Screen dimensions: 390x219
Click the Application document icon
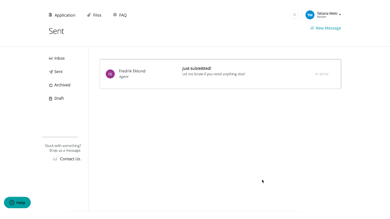pos(51,15)
